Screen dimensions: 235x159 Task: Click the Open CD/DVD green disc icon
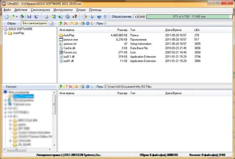click(x=22, y=16)
